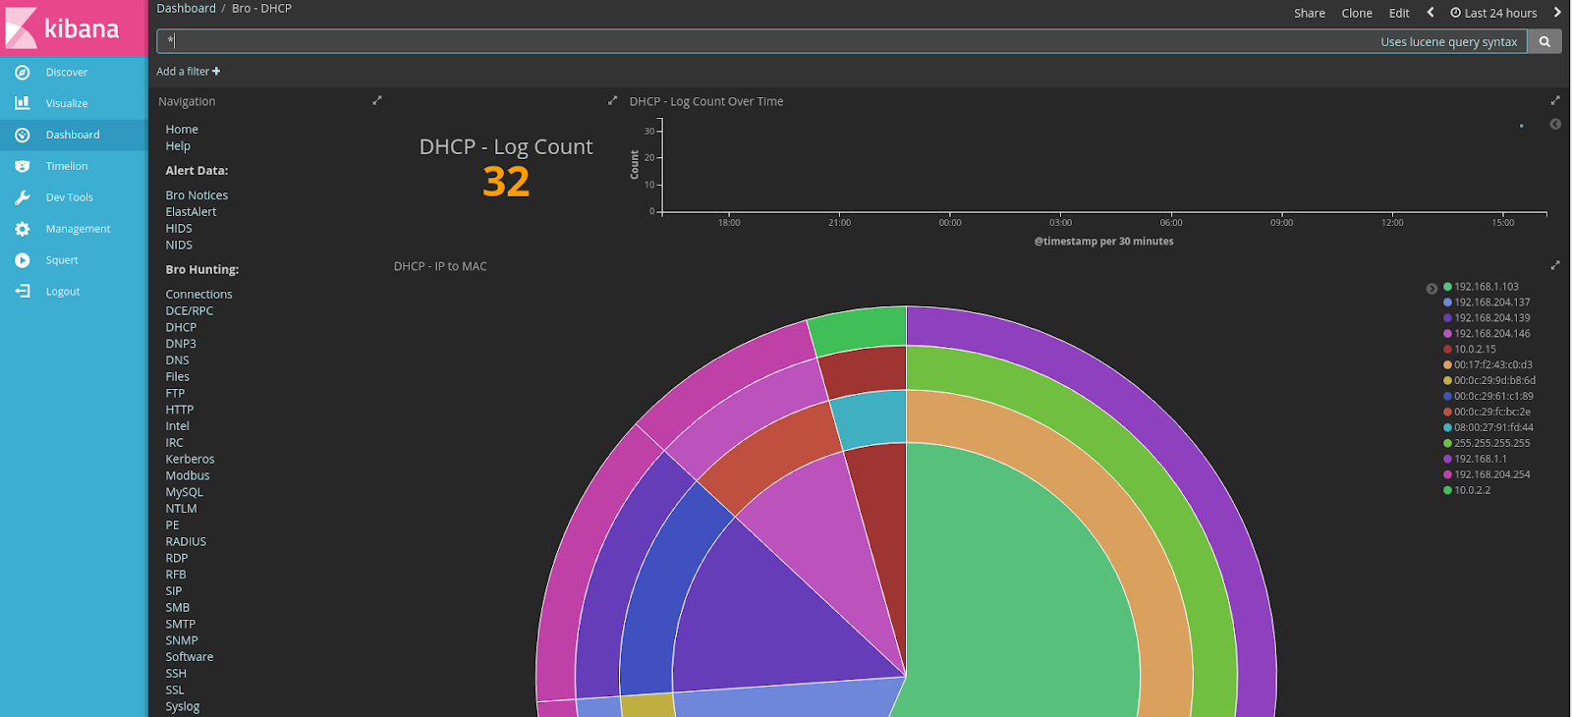Click the 00:17:f2:43:c0:d3 orange color dot
The height and width of the screenshot is (717, 1572).
1447,364
